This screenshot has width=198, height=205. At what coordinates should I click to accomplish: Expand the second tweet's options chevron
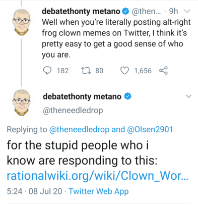[189, 96]
